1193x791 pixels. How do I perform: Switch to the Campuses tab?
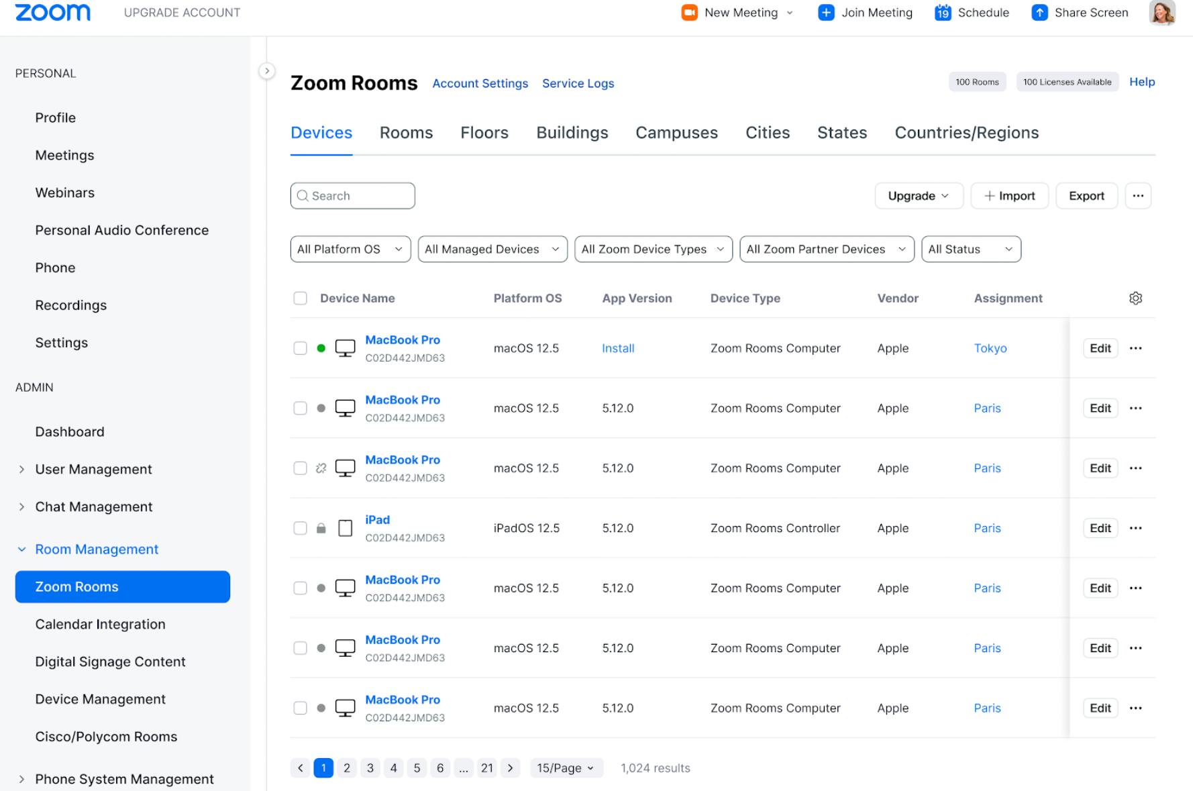[x=676, y=133]
